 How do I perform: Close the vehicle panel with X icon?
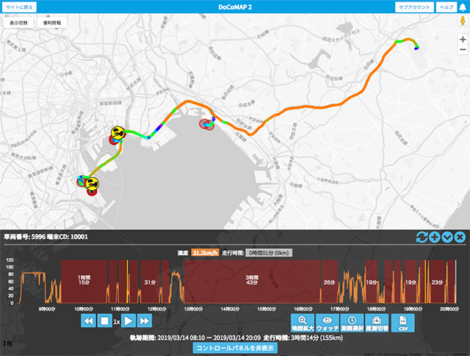click(459, 237)
